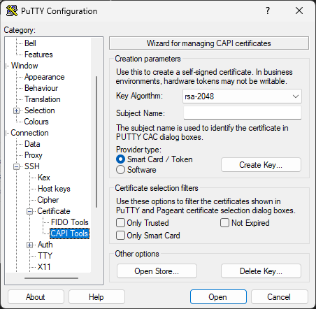Screen dimensions: 316x309
Task: Enable the Only Trusted checkbox
Action: point(120,223)
